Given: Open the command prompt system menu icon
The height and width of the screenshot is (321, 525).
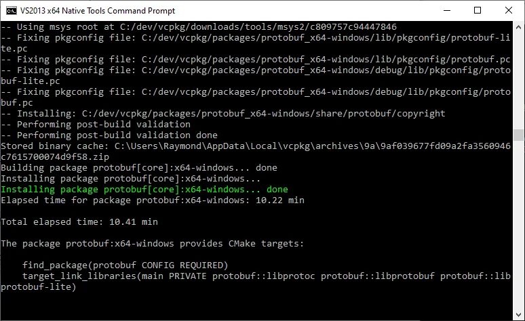Looking at the screenshot, I should coord(12,11).
